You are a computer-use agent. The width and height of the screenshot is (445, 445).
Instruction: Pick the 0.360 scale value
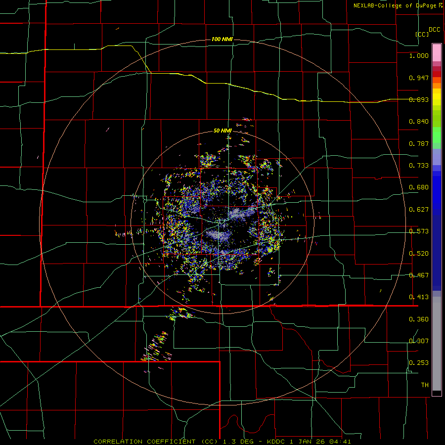tap(419, 319)
